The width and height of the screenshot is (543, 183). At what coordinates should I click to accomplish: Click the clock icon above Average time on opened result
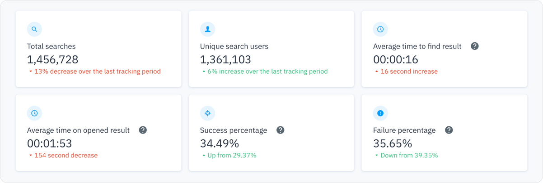click(x=34, y=113)
